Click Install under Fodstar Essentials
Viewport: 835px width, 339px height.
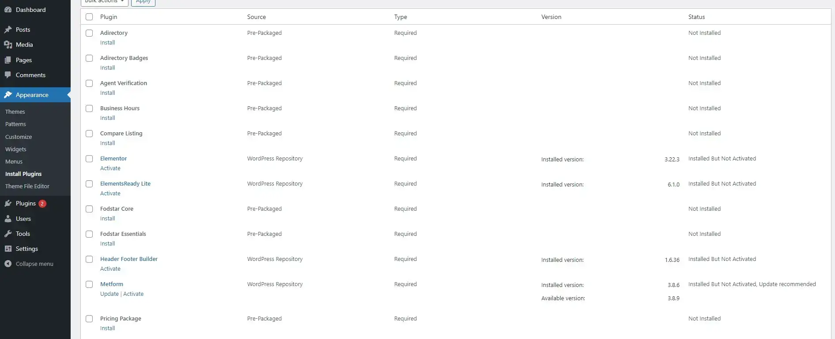[x=108, y=243]
